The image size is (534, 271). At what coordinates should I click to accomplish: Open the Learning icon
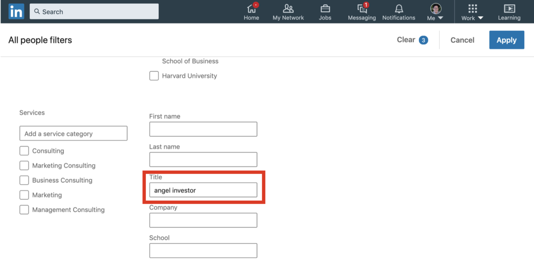pyautogui.click(x=509, y=9)
